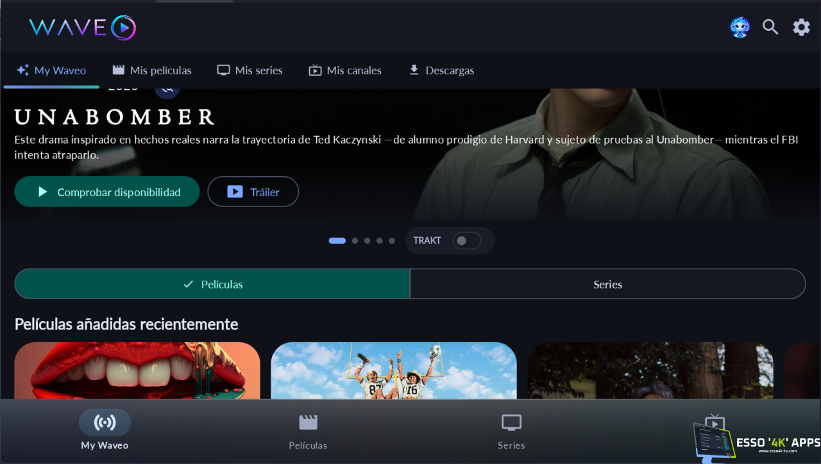Open search with the magnifier icon
Screen dimensions: 821x464
770,27
